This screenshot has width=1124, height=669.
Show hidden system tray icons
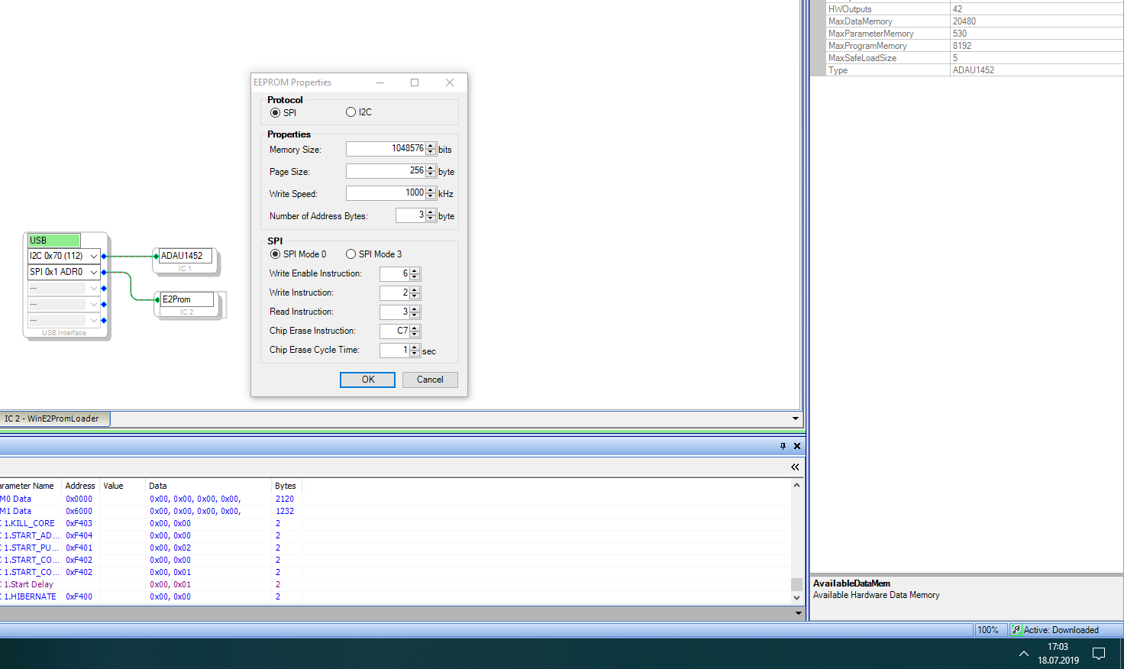[x=1024, y=654]
